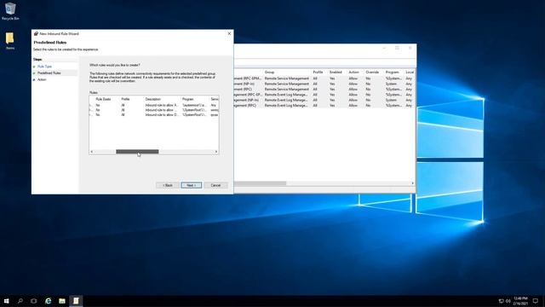Click Override column header in background window
This screenshot has height=307, width=545.
[372, 72]
